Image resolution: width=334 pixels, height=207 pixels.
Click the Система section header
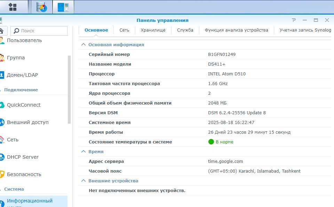(14, 189)
